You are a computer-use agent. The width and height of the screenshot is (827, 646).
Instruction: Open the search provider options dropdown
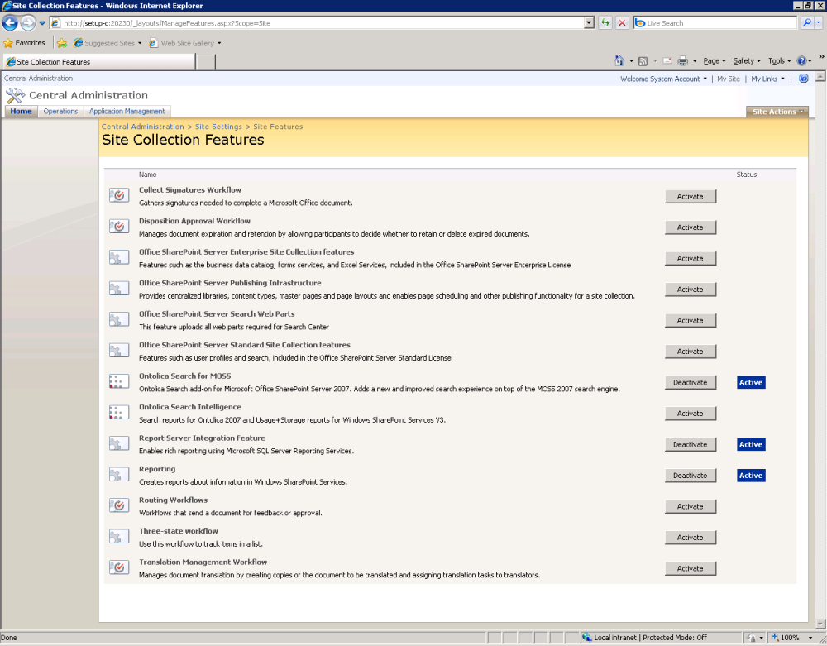coord(818,22)
